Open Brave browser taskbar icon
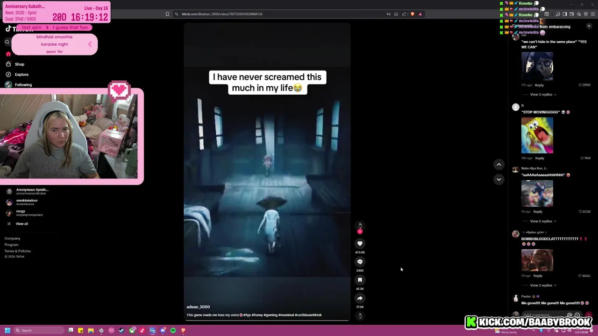The width and height of the screenshot is (598, 336). pyautogui.click(x=183, y=330)
